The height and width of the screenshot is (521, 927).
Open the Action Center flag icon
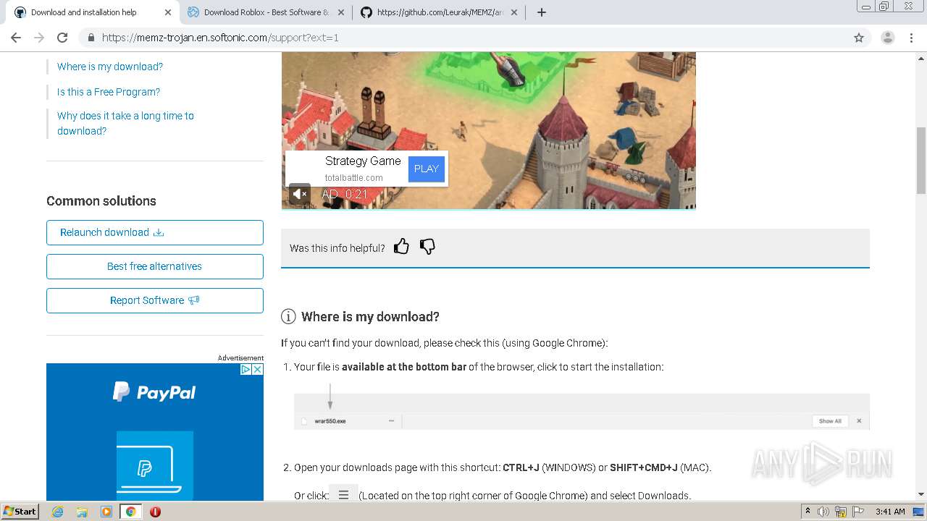click(858, 512)
